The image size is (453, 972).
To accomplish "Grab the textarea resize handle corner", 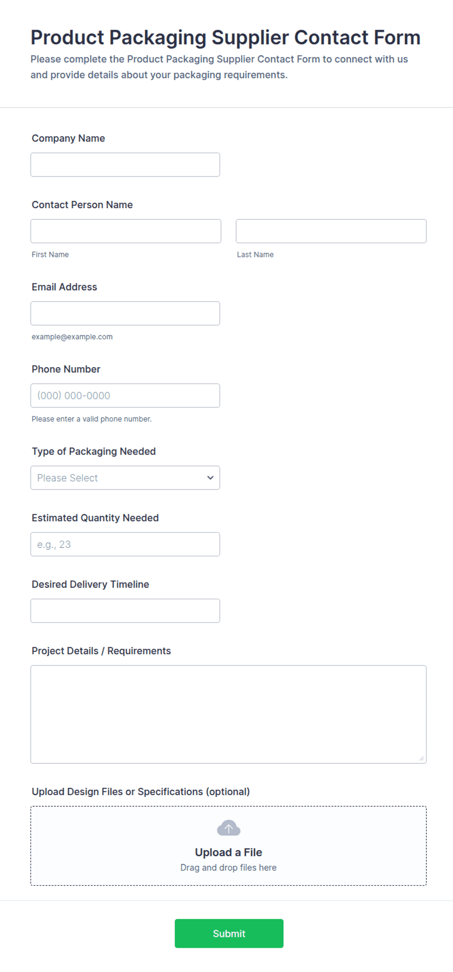I will 421,758.
